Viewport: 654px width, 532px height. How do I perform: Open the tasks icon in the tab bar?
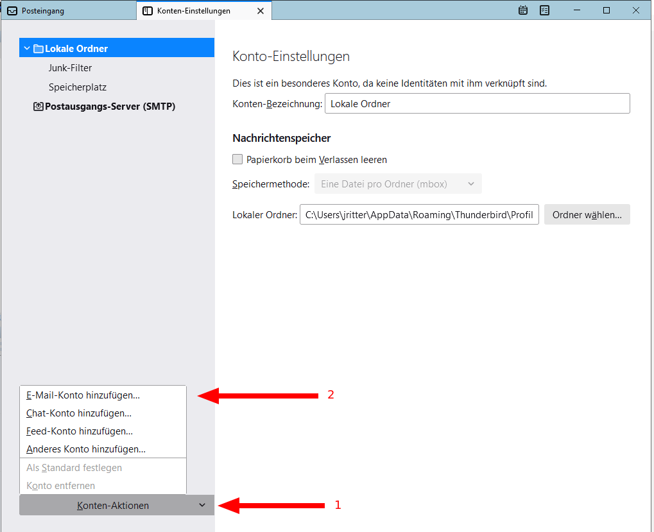[x=544, y=10]
